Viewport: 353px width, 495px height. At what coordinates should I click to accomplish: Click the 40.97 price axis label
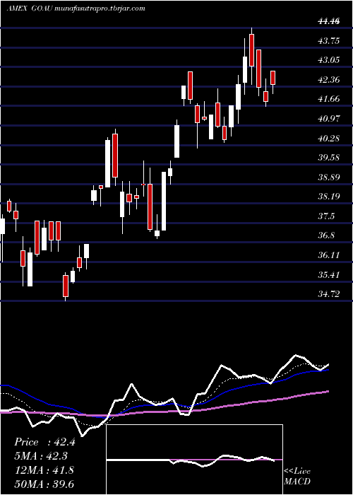[329, 119]
